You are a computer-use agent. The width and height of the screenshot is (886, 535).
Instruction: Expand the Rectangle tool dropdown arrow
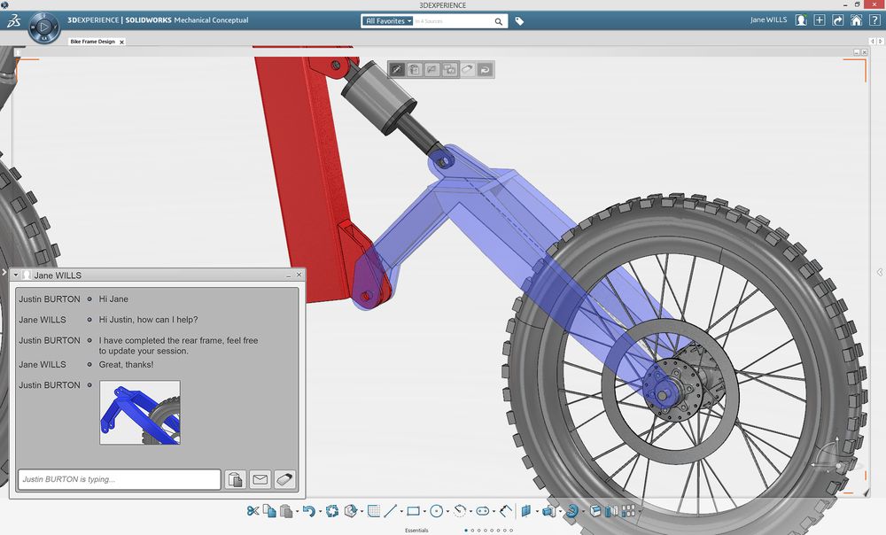tap(424, 512)
